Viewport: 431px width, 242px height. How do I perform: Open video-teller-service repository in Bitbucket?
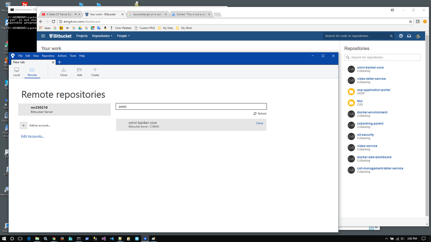click(371, 79)
